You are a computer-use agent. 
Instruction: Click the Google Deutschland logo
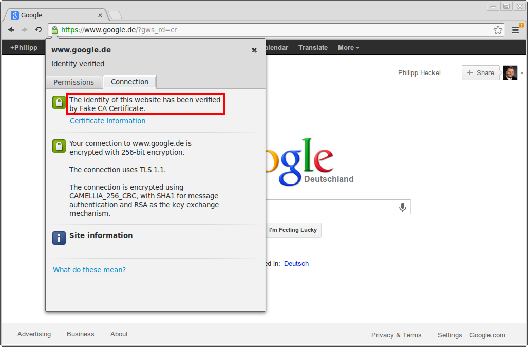pos(310,163)
